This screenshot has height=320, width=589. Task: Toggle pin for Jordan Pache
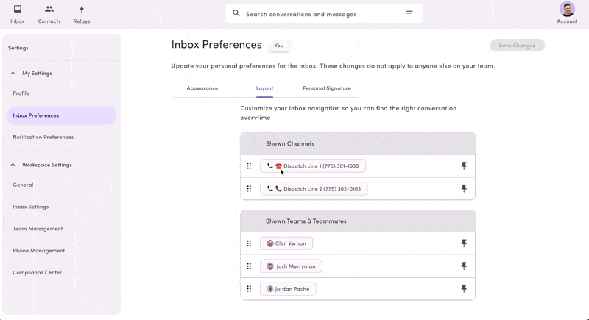click(x=464, y=288)
